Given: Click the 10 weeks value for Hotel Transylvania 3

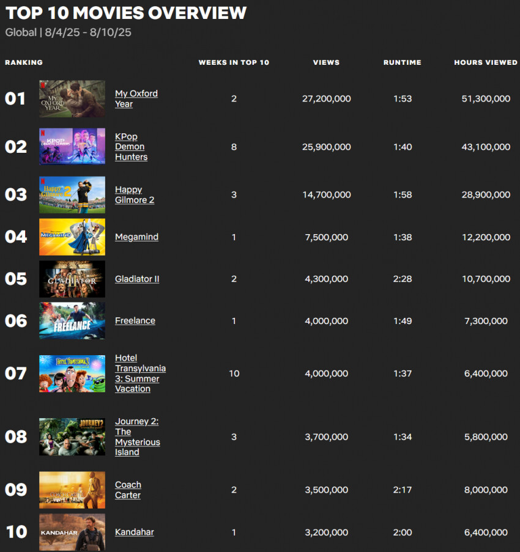Looking at the screenshot, I should 234,374.
